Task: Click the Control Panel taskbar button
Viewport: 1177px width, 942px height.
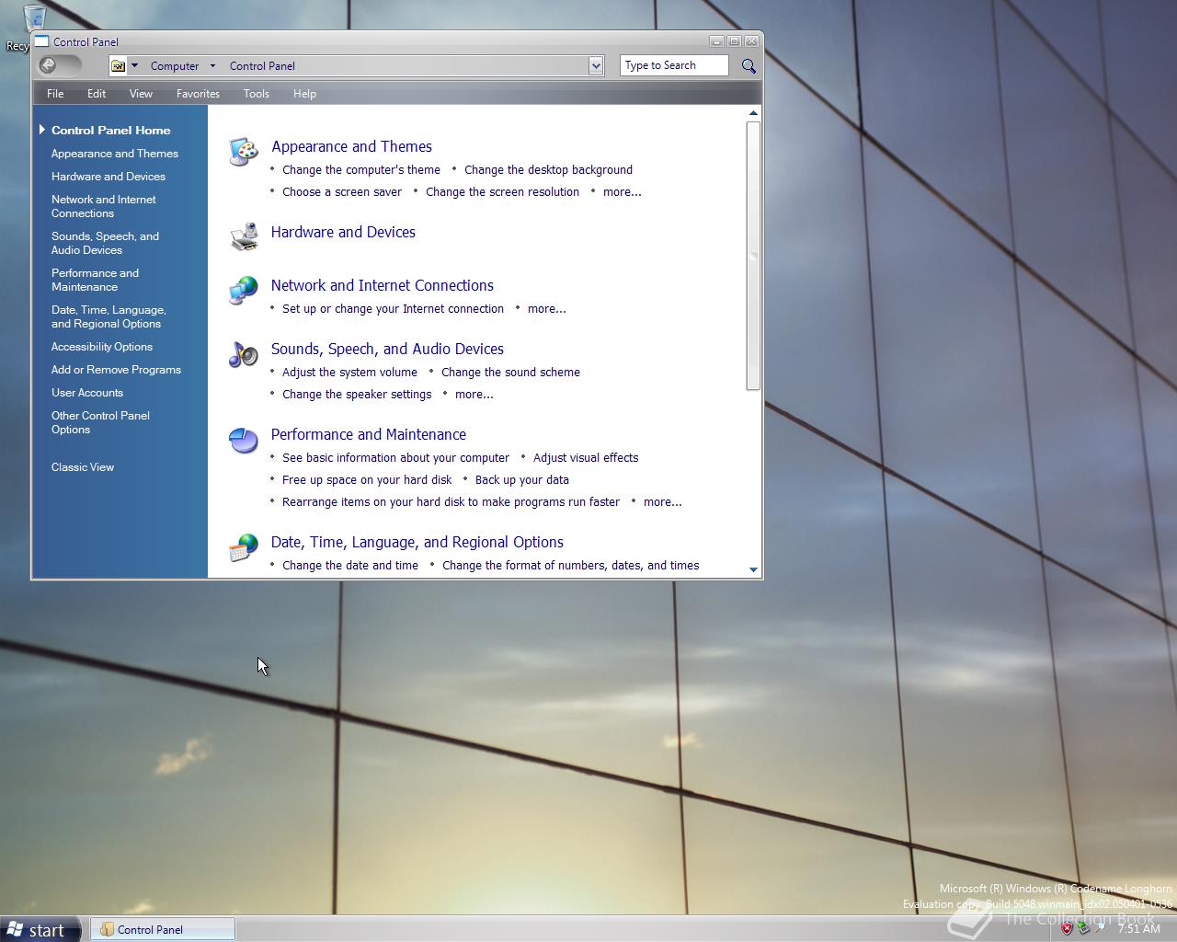Action: (163, 929)
